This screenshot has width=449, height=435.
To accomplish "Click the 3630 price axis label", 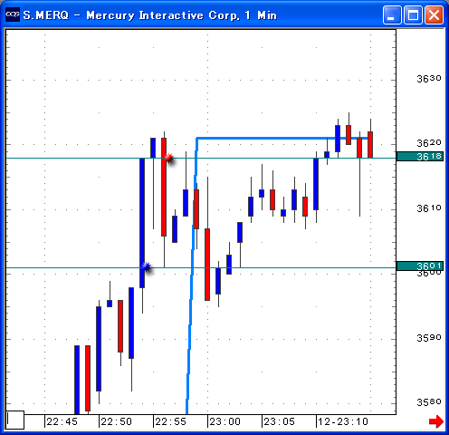I will point(429,79).
